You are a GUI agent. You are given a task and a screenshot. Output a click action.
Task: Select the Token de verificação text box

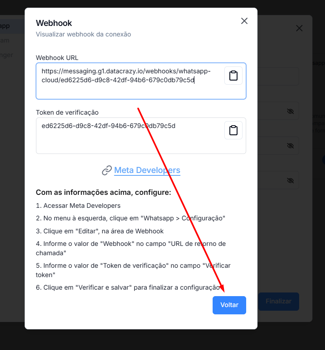[x=141, y=136]
